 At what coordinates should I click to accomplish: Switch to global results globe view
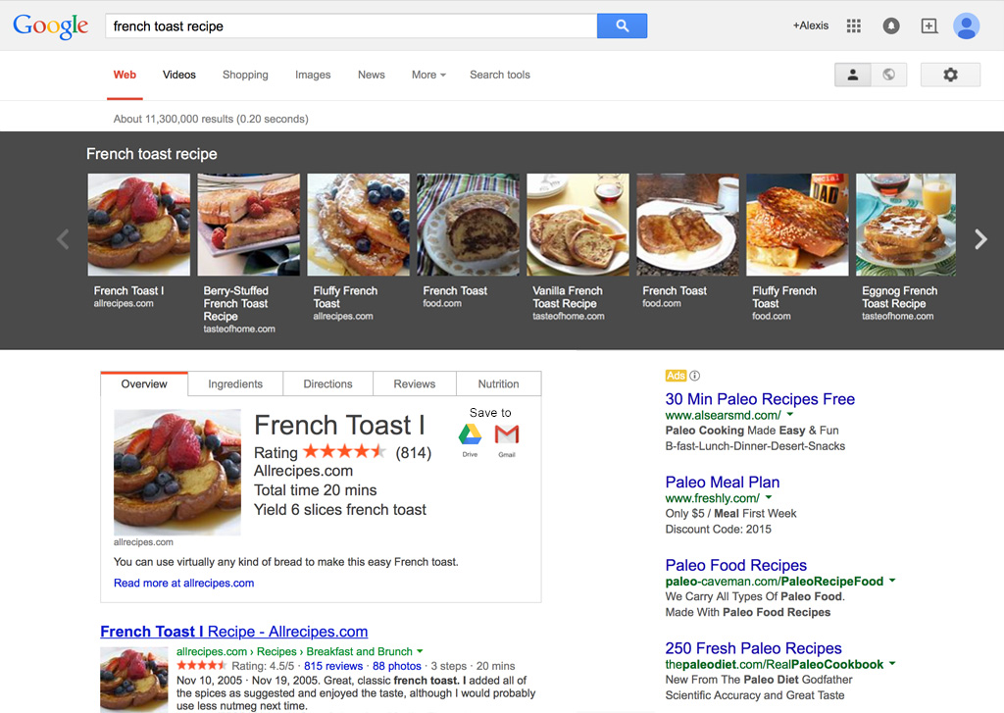(888, 75)
